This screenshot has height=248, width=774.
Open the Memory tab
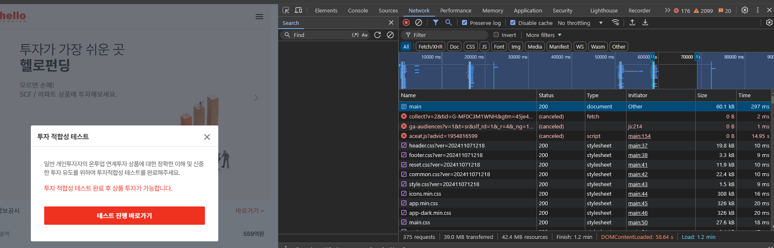[x=492, y=10]
